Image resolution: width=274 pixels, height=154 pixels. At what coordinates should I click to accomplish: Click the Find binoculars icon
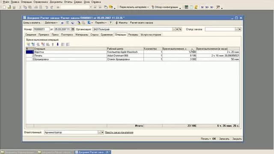[58, 7]
